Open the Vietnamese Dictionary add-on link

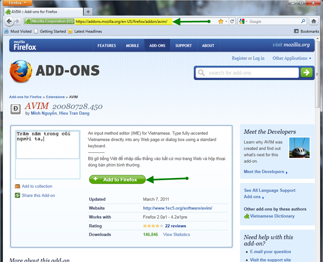[272, 216]
